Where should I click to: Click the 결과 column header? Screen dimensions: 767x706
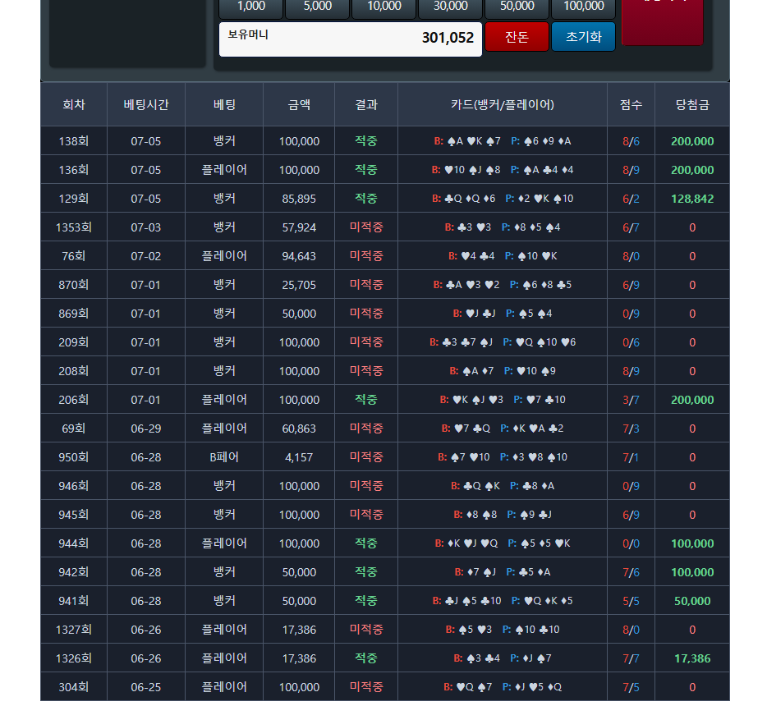(x=366, y=104)
